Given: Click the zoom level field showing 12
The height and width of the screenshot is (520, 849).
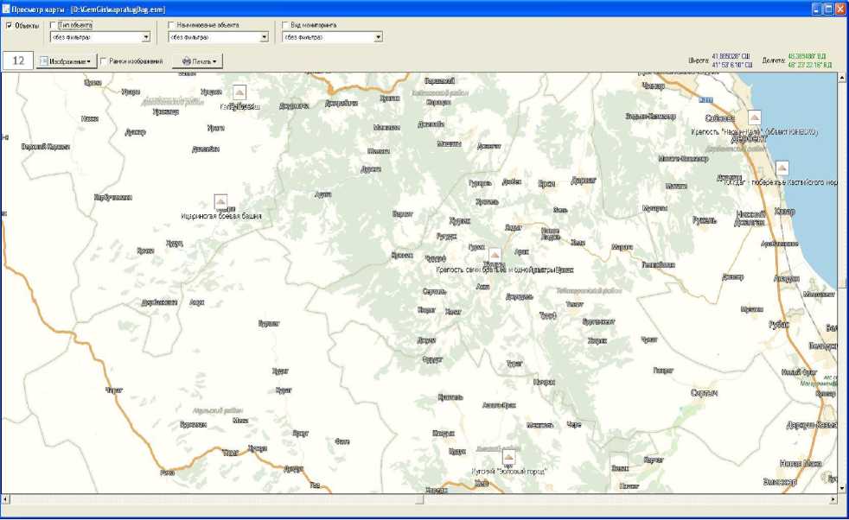Looking at the screenshot, I should point(17,61).
